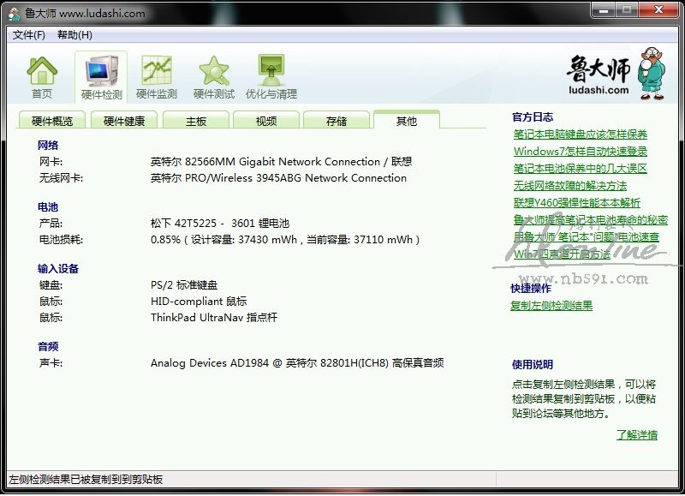Click 复制左侧检测结果 link
Screen dimensions: 685x496
[x=551, y=306]
